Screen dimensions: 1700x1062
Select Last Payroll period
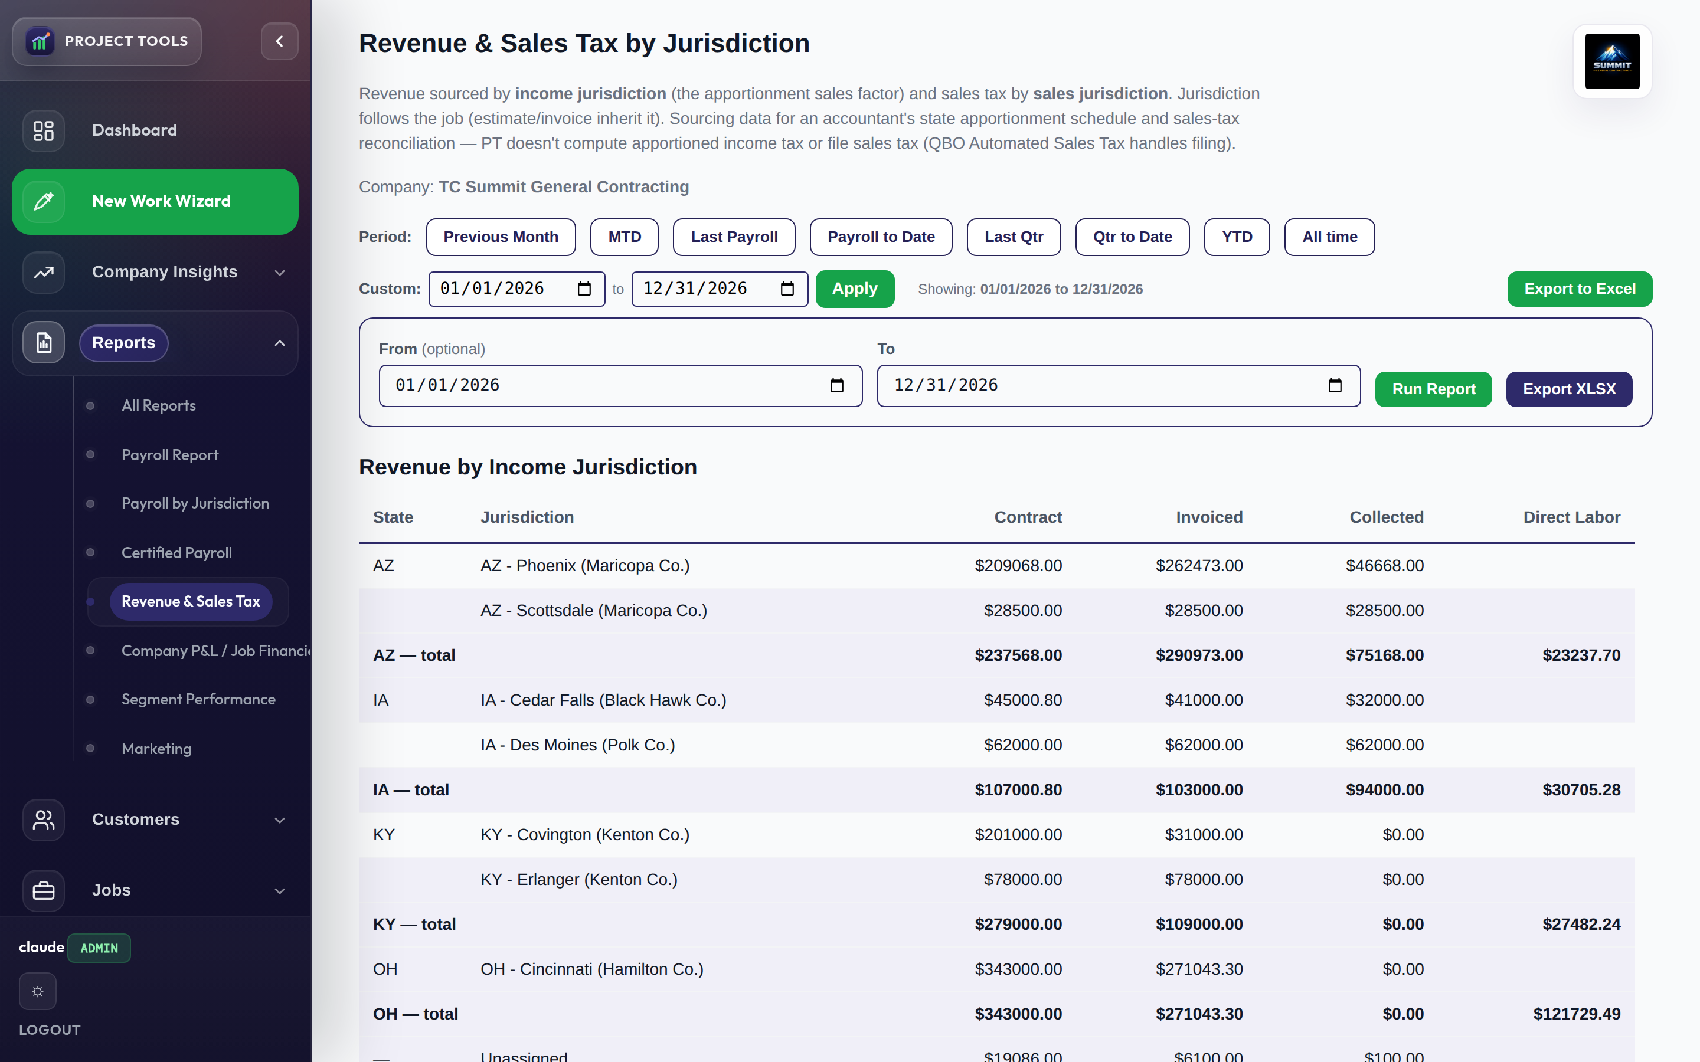click(x=734, y=237)
